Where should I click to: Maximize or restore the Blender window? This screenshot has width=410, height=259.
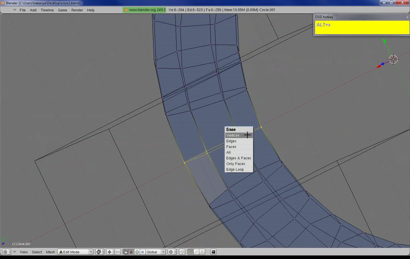point(392,3)
